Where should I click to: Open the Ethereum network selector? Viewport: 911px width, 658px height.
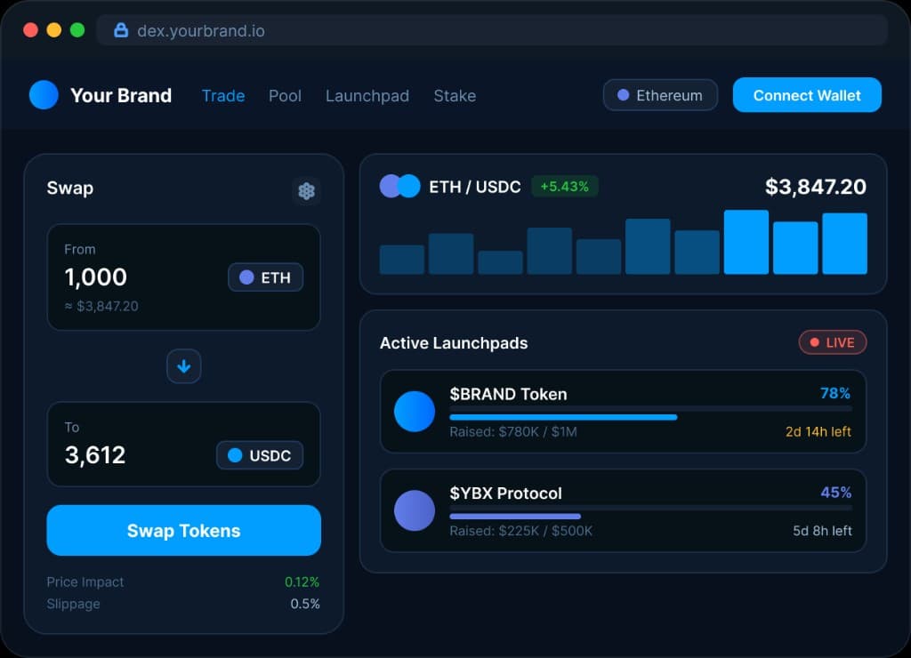click(x=660, y=95)
